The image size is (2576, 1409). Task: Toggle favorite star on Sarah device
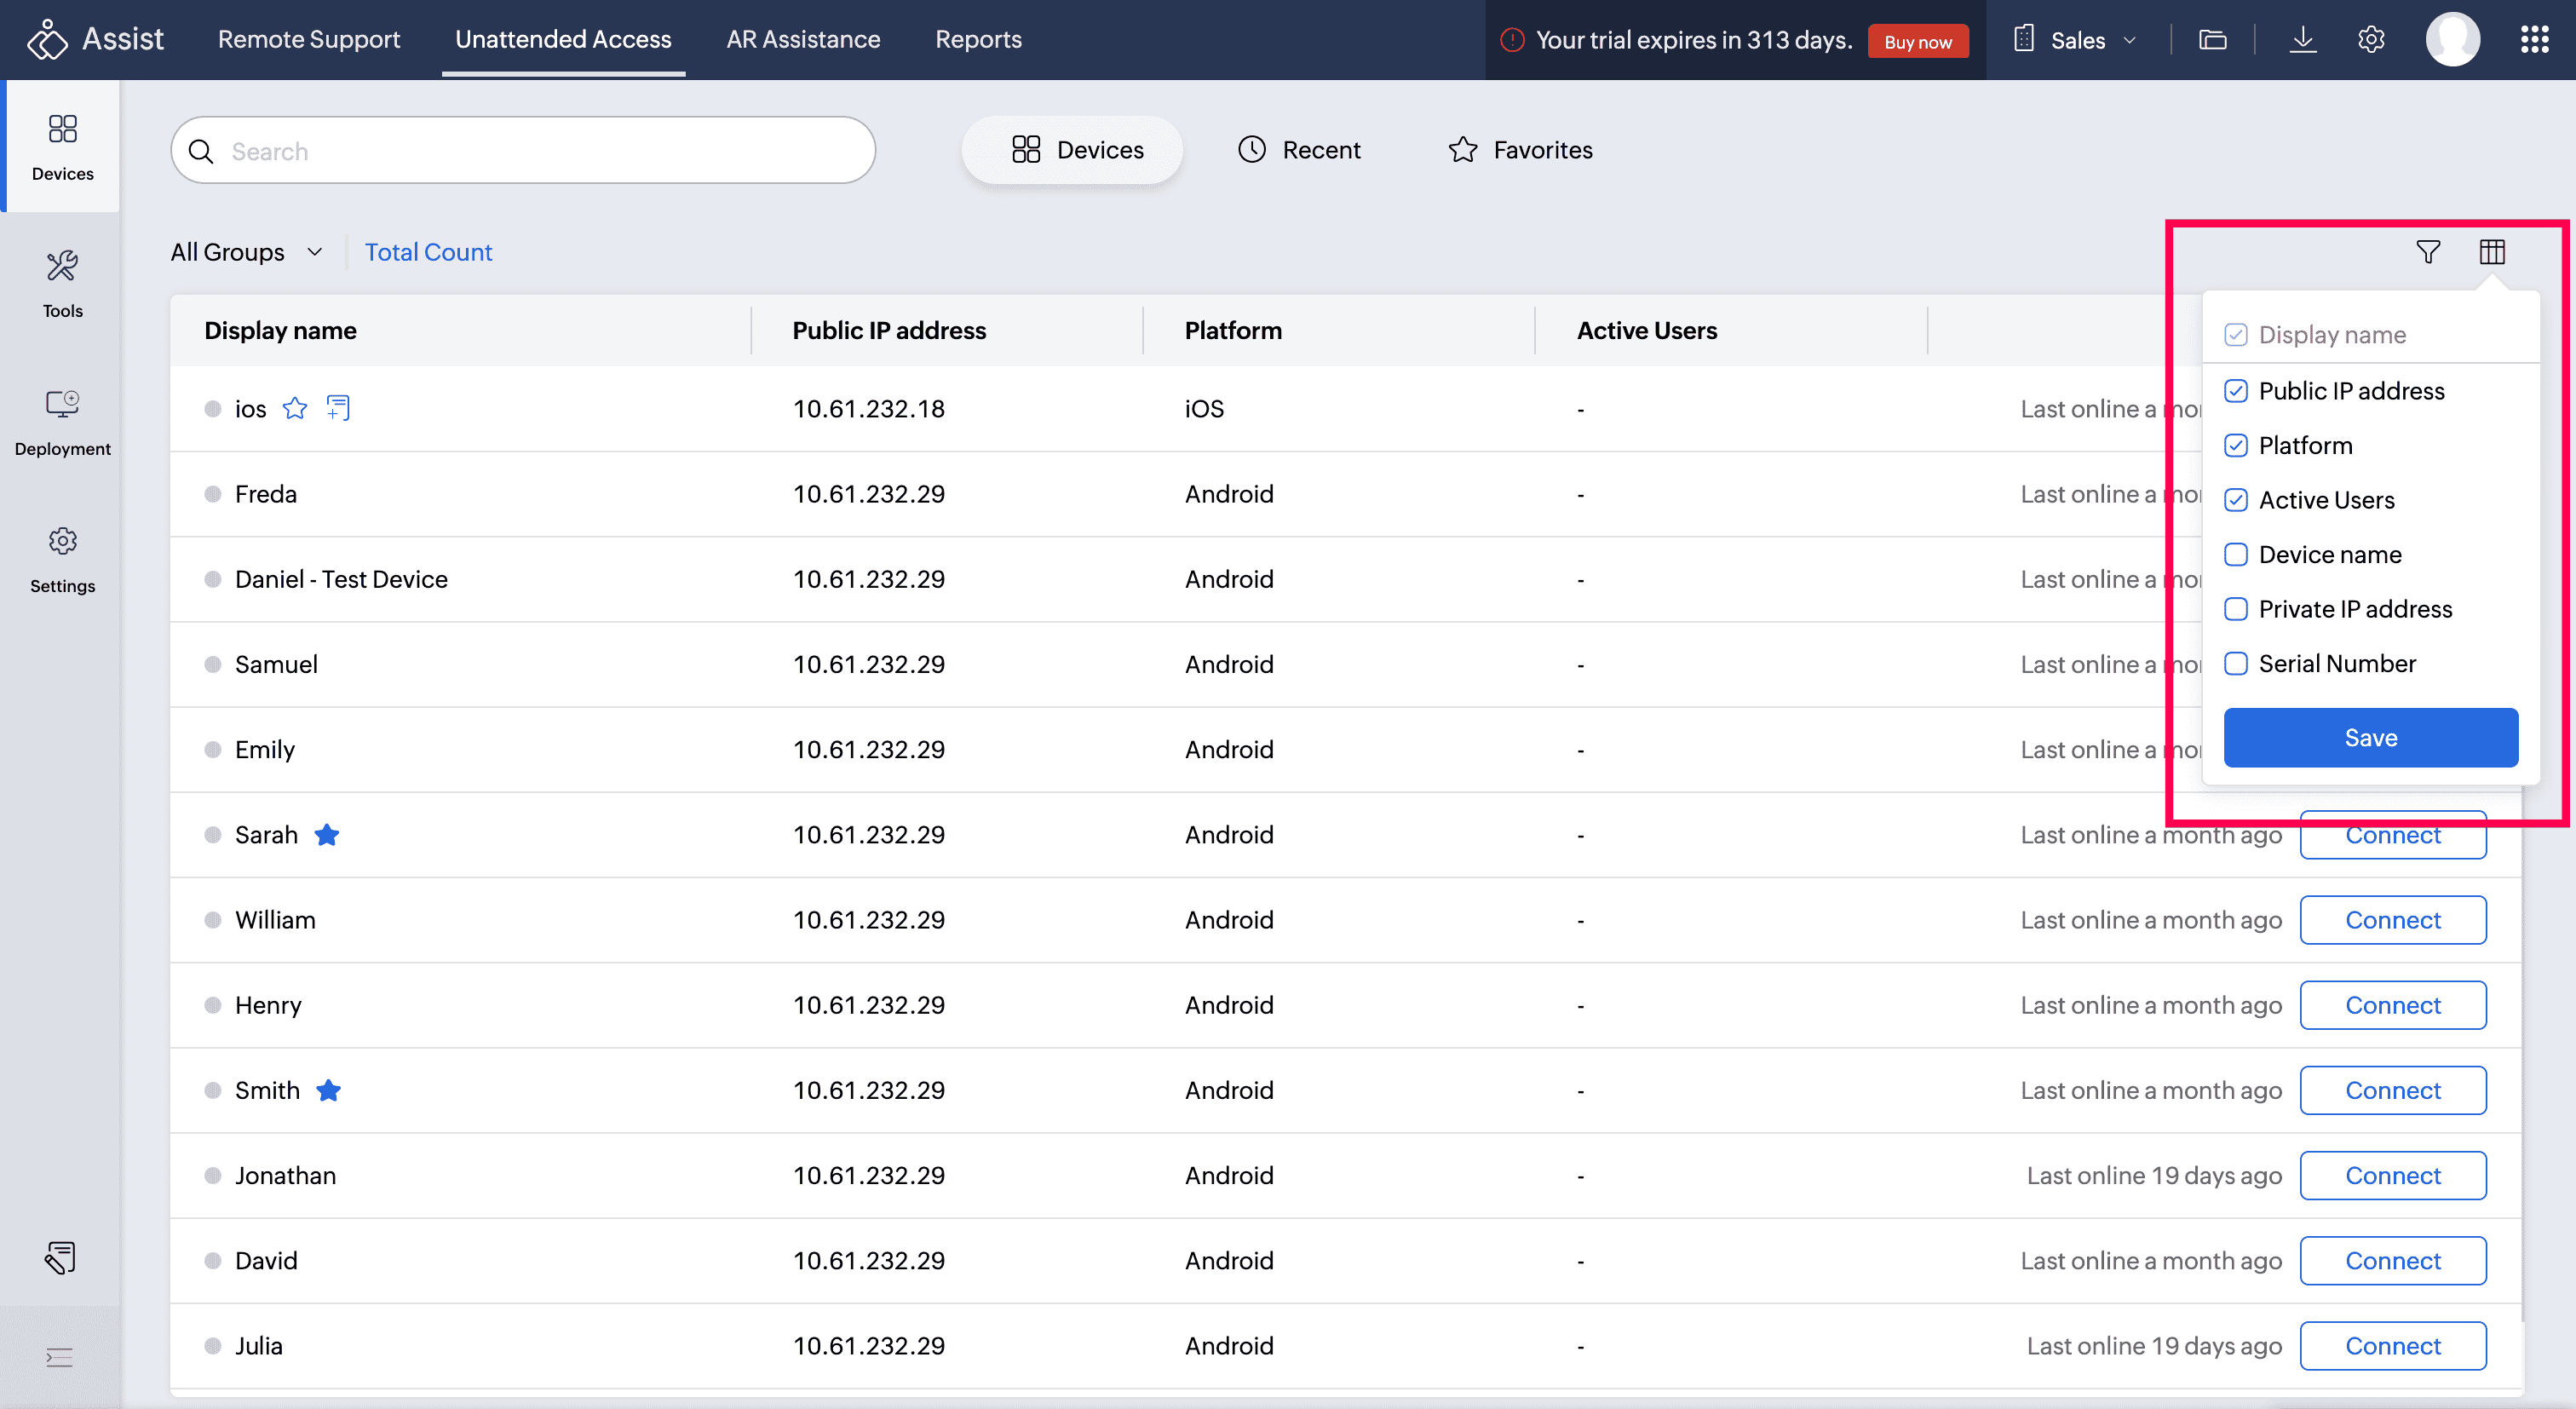(x=327, y=835)
